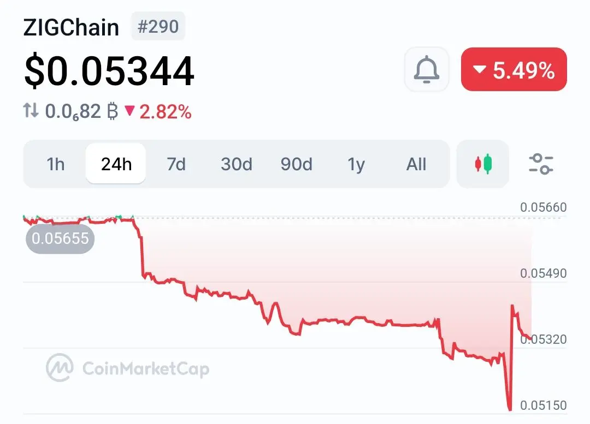This screenshot has height=424, width=590.
Task: Select the 1h timeframe
Action: pos(56,164)
